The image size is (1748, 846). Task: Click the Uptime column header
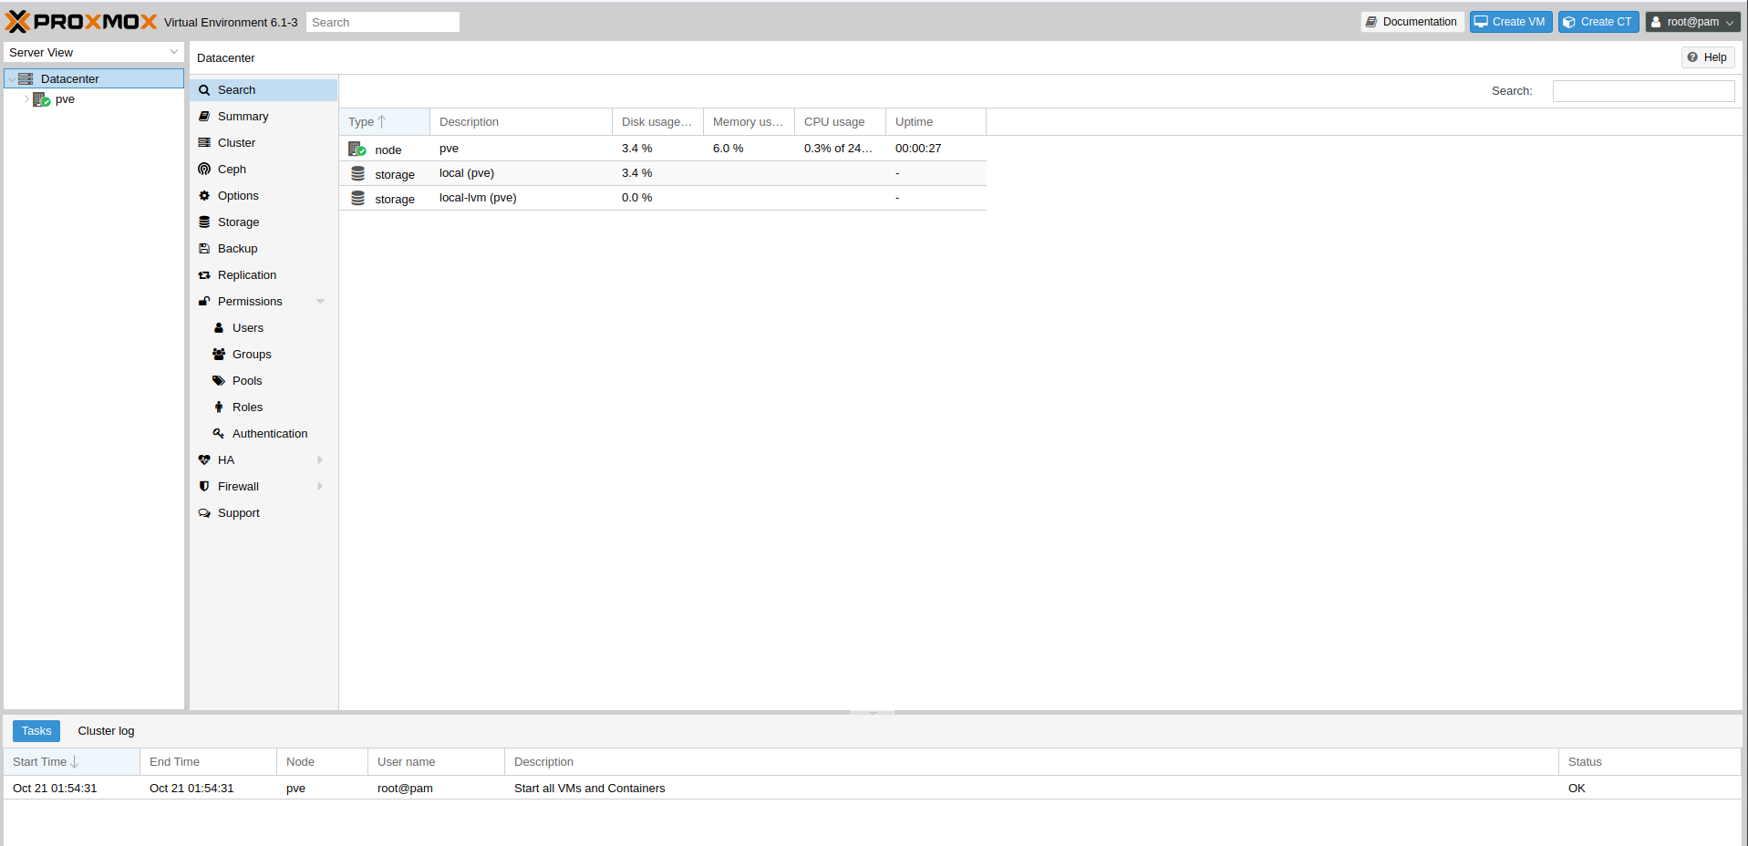(936, 122)
